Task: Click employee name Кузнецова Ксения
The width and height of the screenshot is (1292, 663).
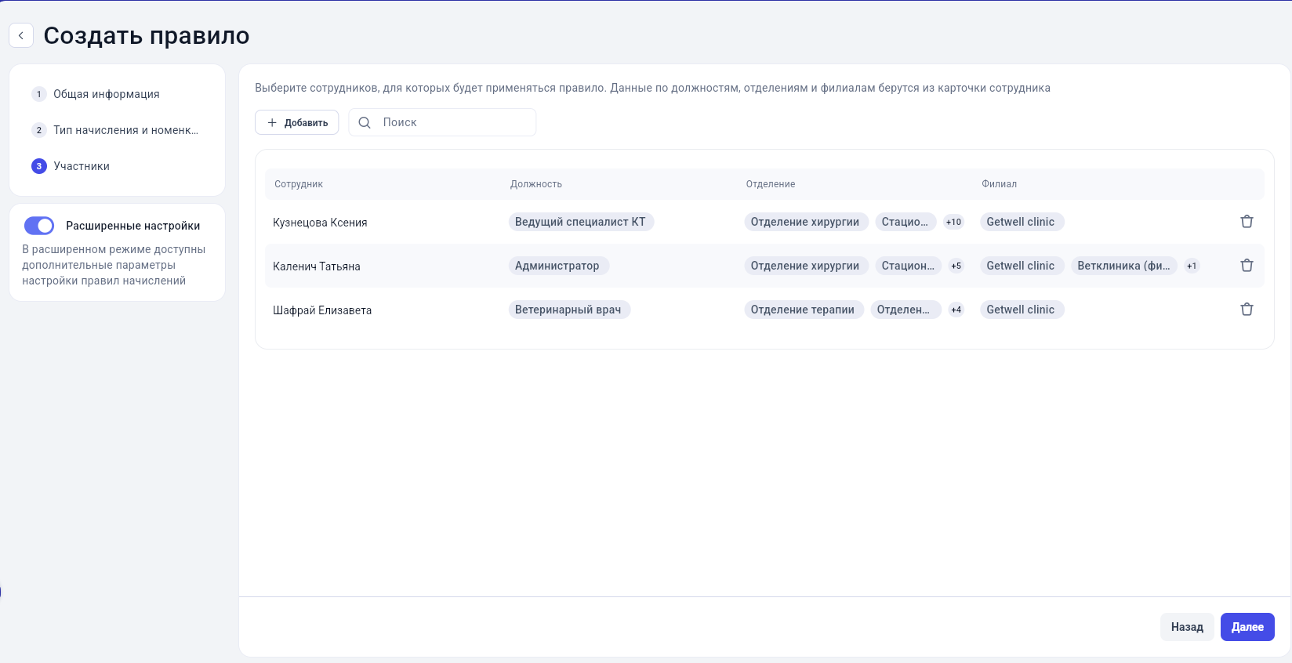Action: tap(320, 223)
